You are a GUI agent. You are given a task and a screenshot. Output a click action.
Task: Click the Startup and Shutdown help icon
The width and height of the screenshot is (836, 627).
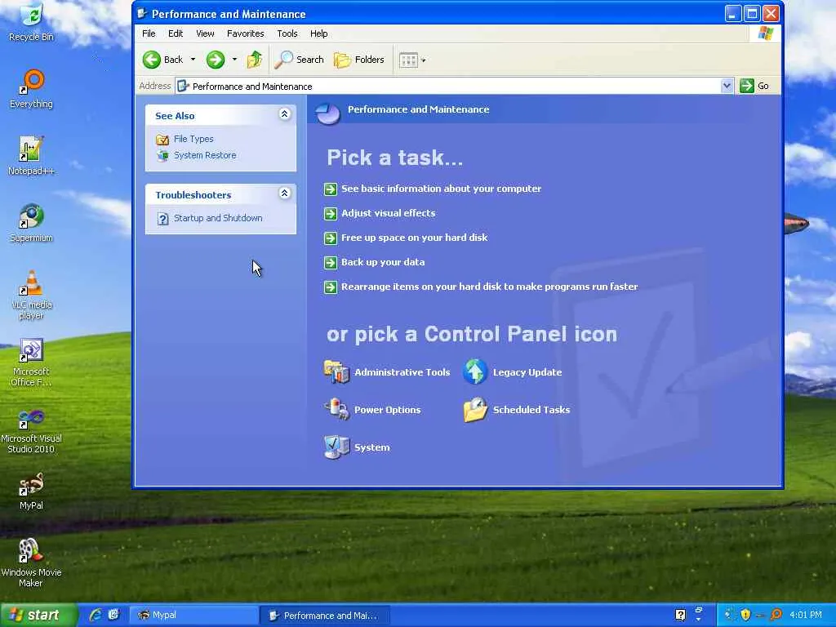point(162,219)
